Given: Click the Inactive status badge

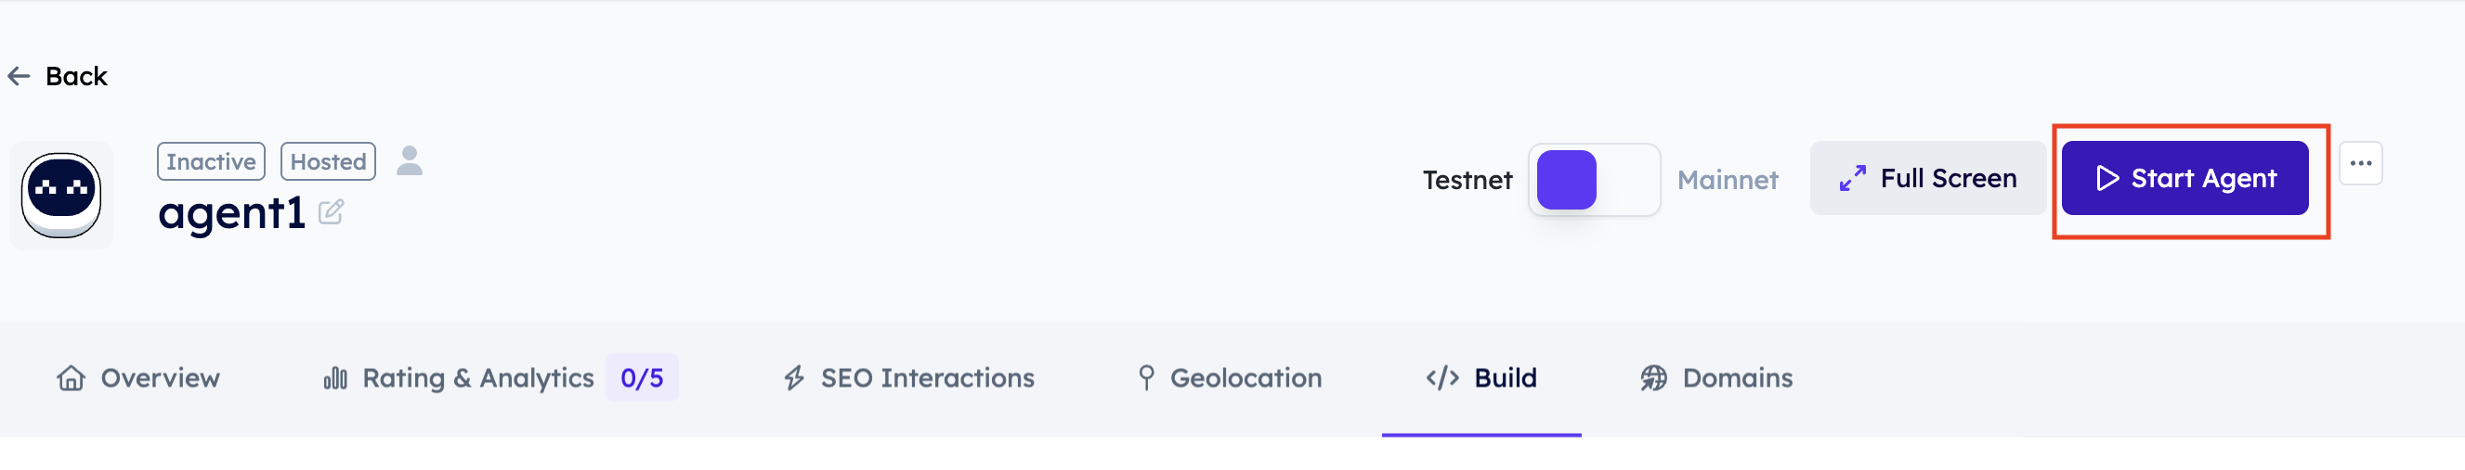Looking at the screenshot, I should click(x=211, y=161).
